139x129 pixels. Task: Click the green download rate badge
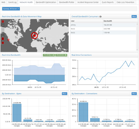pyautogui.click(x=49, y=55)
